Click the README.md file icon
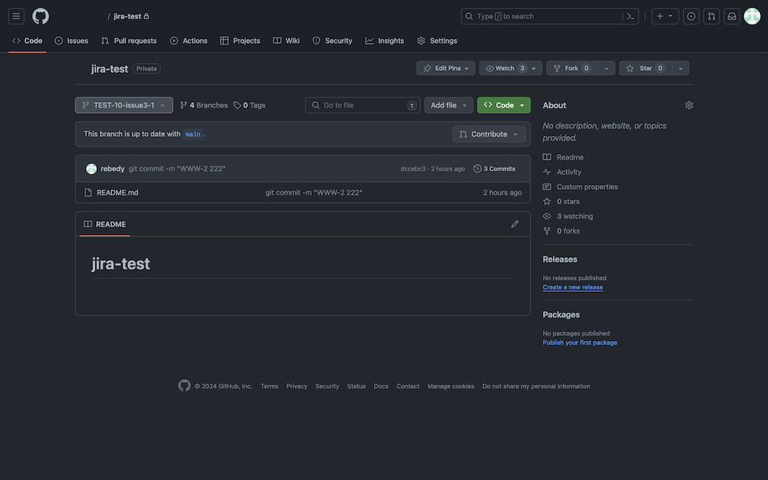The height and width of the screenshot is (480, 768). click(88, 193)
